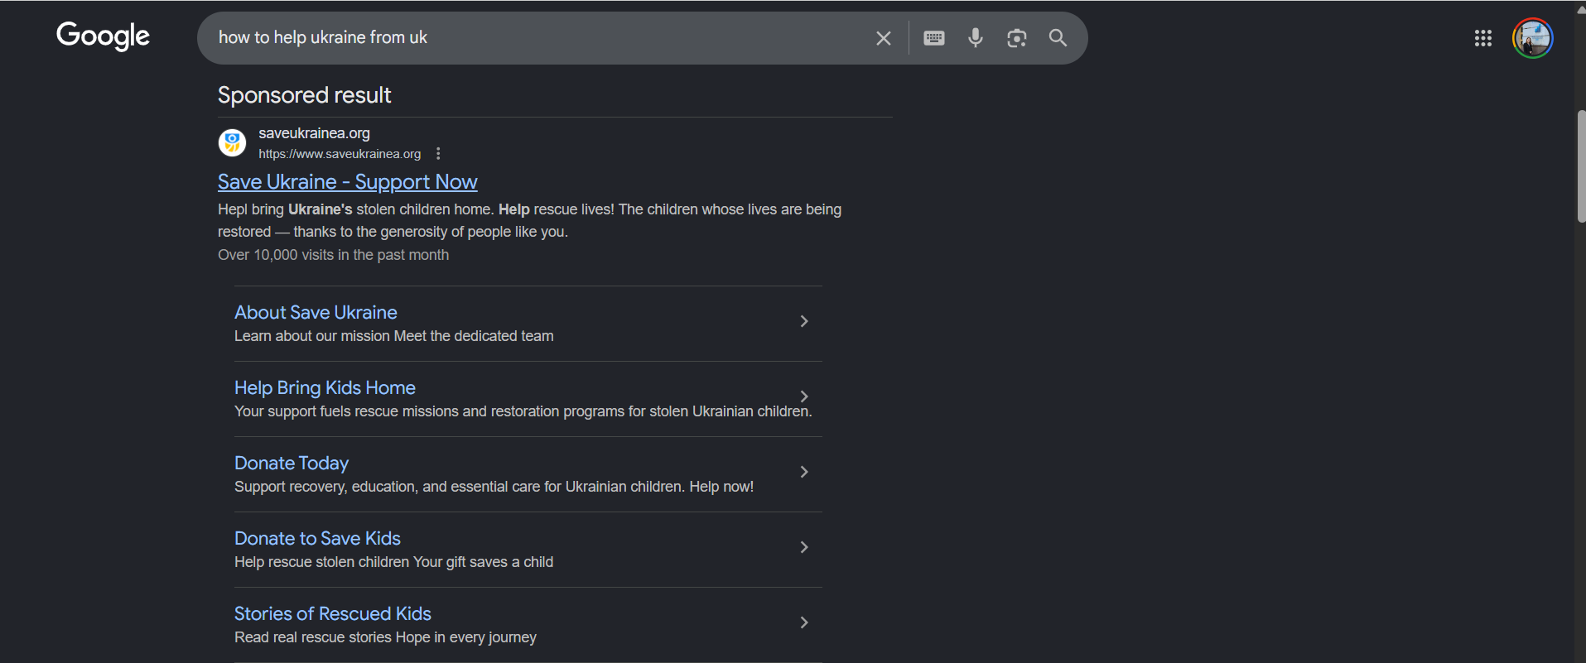This screenshot has height=663, width=1586.
Task: Clear the search query with X icon
Action: pyautogui.click(x=884, y=38)
